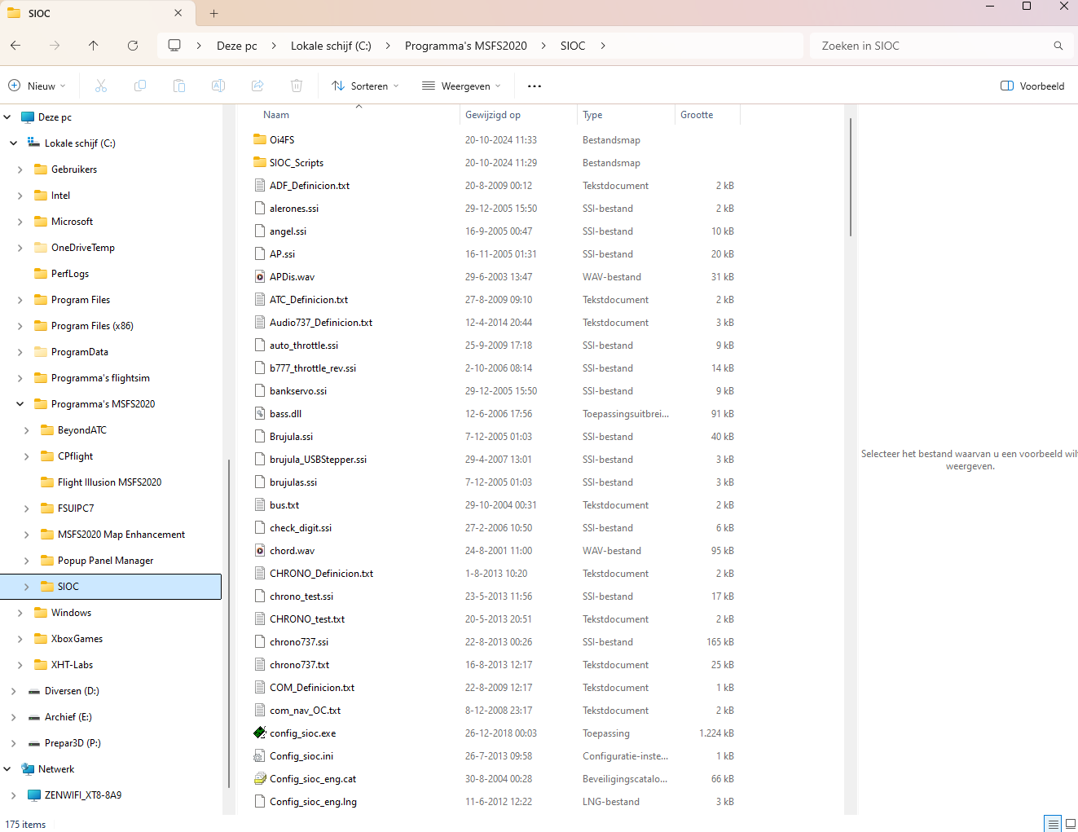Select the Kopiëren (copy) icon on toolbar
The image size is (1078, 832).
tap(139, 85)
